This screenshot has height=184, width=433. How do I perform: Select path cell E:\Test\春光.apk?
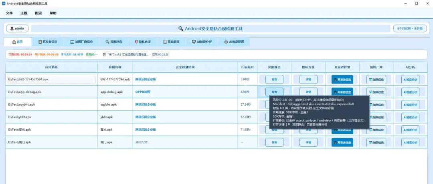coord(51,130)
